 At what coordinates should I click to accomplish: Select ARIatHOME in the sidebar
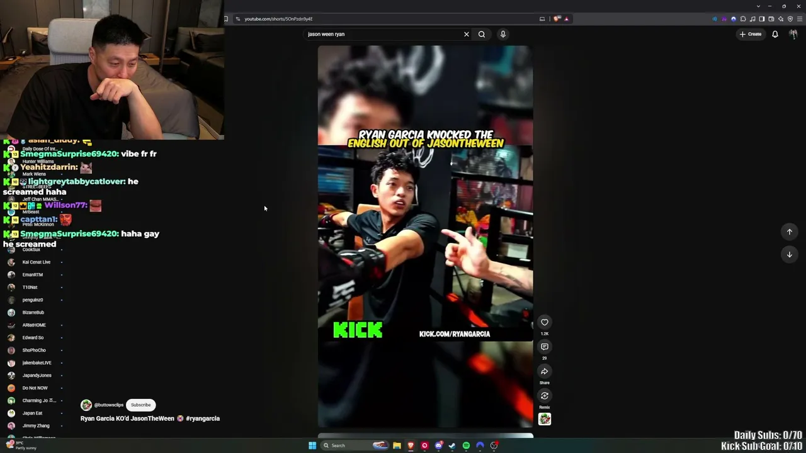pyautogui.click(x=35, y=325)
